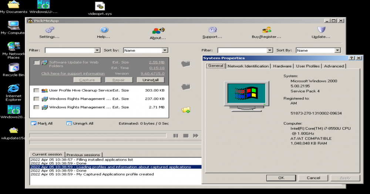Click the Uninstall button
The width and height of the screenshot is (370, 194).
150,80
